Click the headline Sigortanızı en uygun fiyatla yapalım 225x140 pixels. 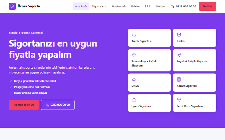(53, 49)
